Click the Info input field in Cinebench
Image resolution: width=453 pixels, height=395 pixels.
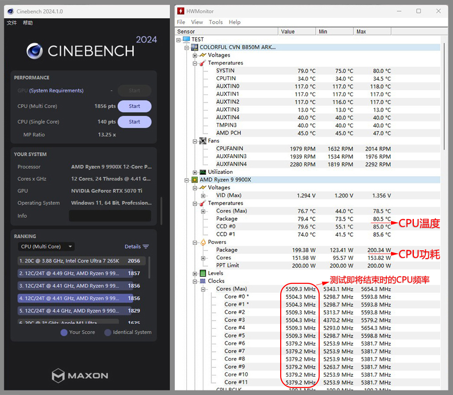110,216
